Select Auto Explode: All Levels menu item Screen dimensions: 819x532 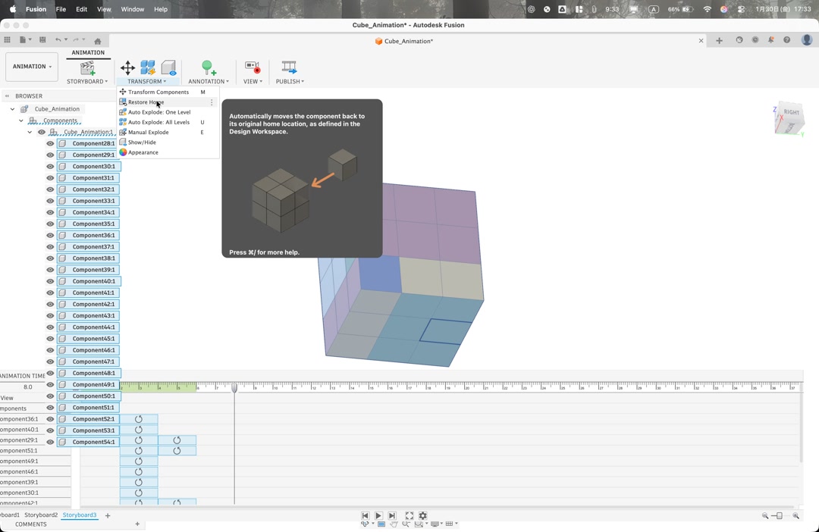click(x=158, y=122)
